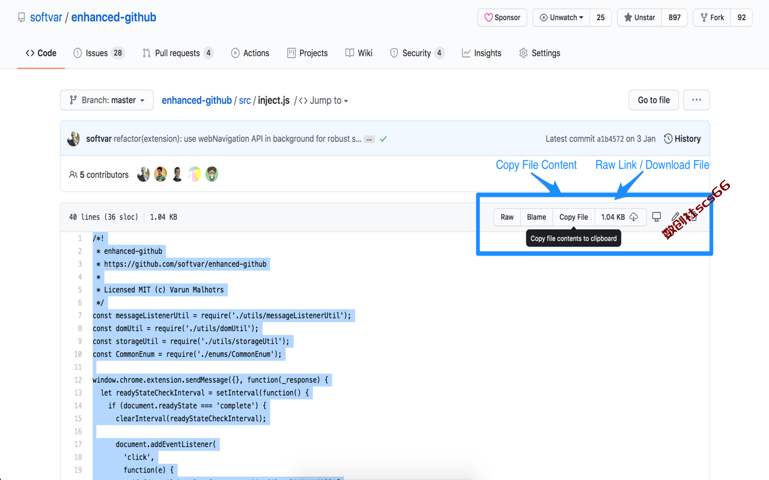The height and width of the screenshot is (480, 769).
Task: Open the three-dots more options button
Action: [696, 100]
